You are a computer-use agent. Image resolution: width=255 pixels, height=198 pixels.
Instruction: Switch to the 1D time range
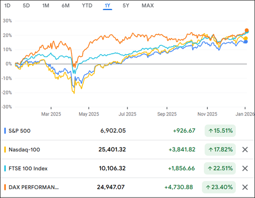(x=7, y=5)
